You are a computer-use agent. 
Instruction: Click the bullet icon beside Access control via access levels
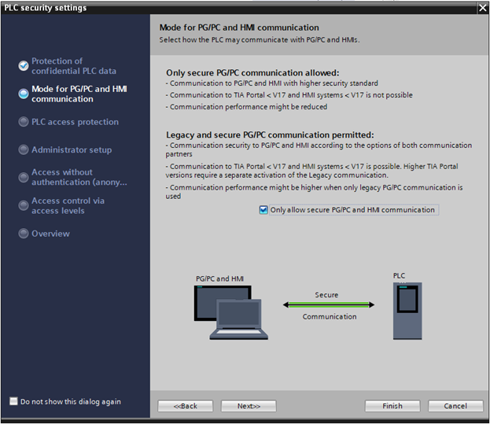pos(24,205)
